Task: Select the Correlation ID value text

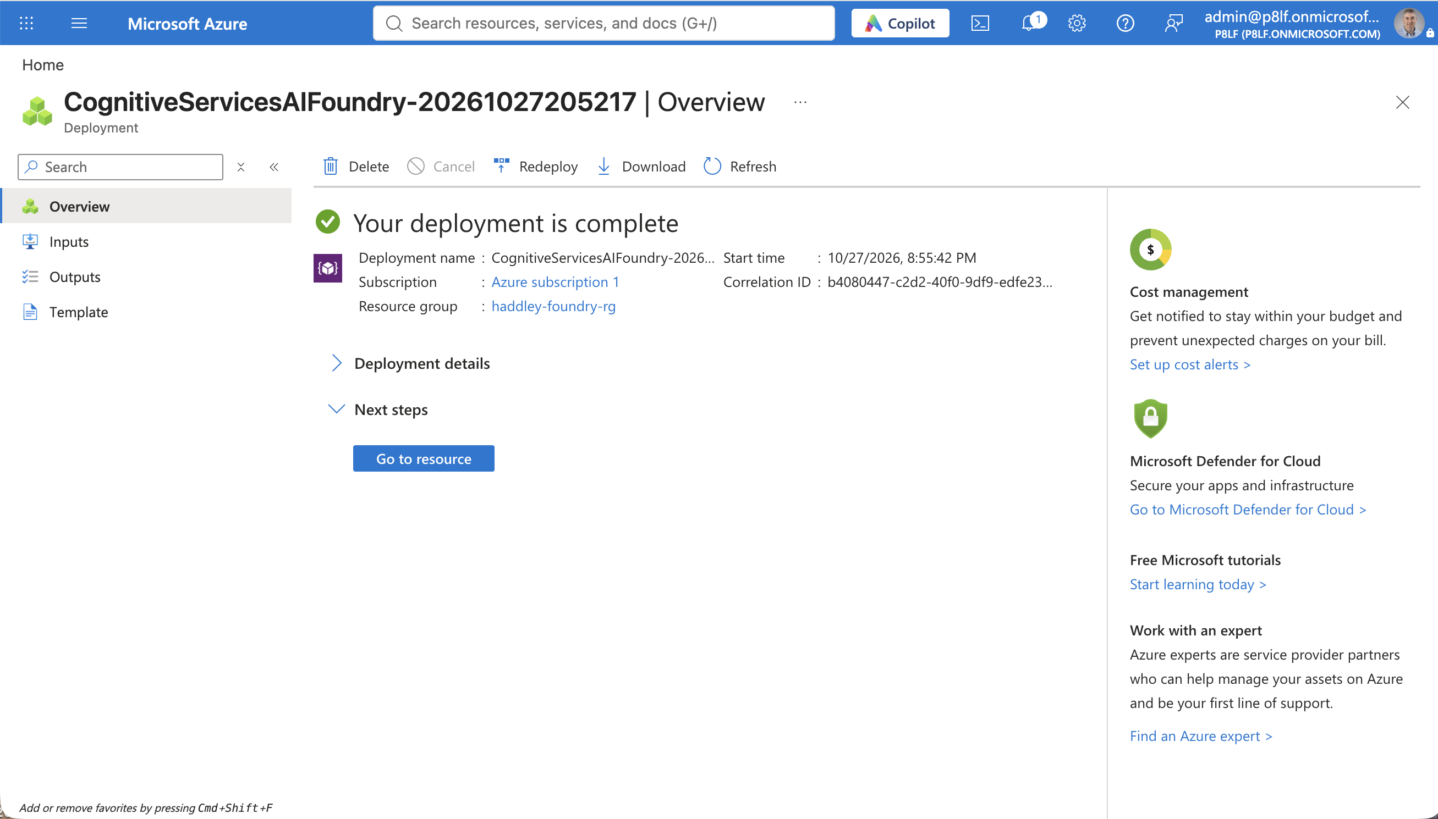Action: (x=940, y=282)
